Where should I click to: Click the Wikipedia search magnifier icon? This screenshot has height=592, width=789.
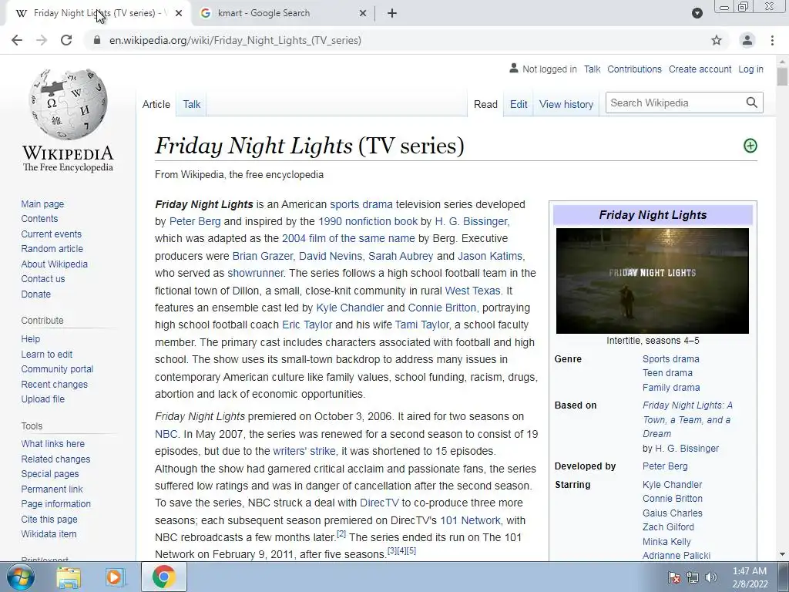[752, 103]
